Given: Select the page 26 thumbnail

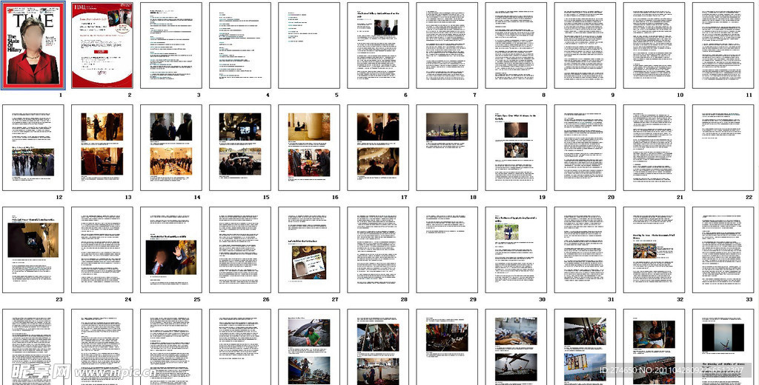Looking at the screenshot, I should click(240, 250).
